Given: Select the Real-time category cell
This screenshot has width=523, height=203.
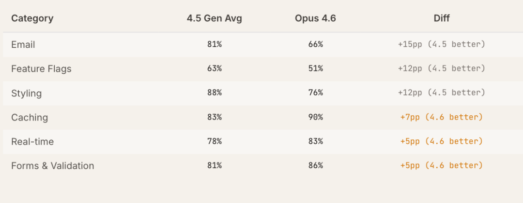Looking at the screenshot, I should pos(32,141).
